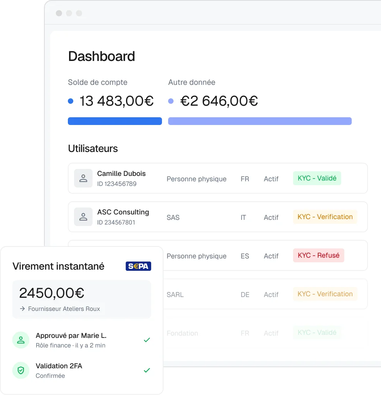Select ID 234567801 text
Viewport: 381px width, 395px height.
click(x=116, y=222)
